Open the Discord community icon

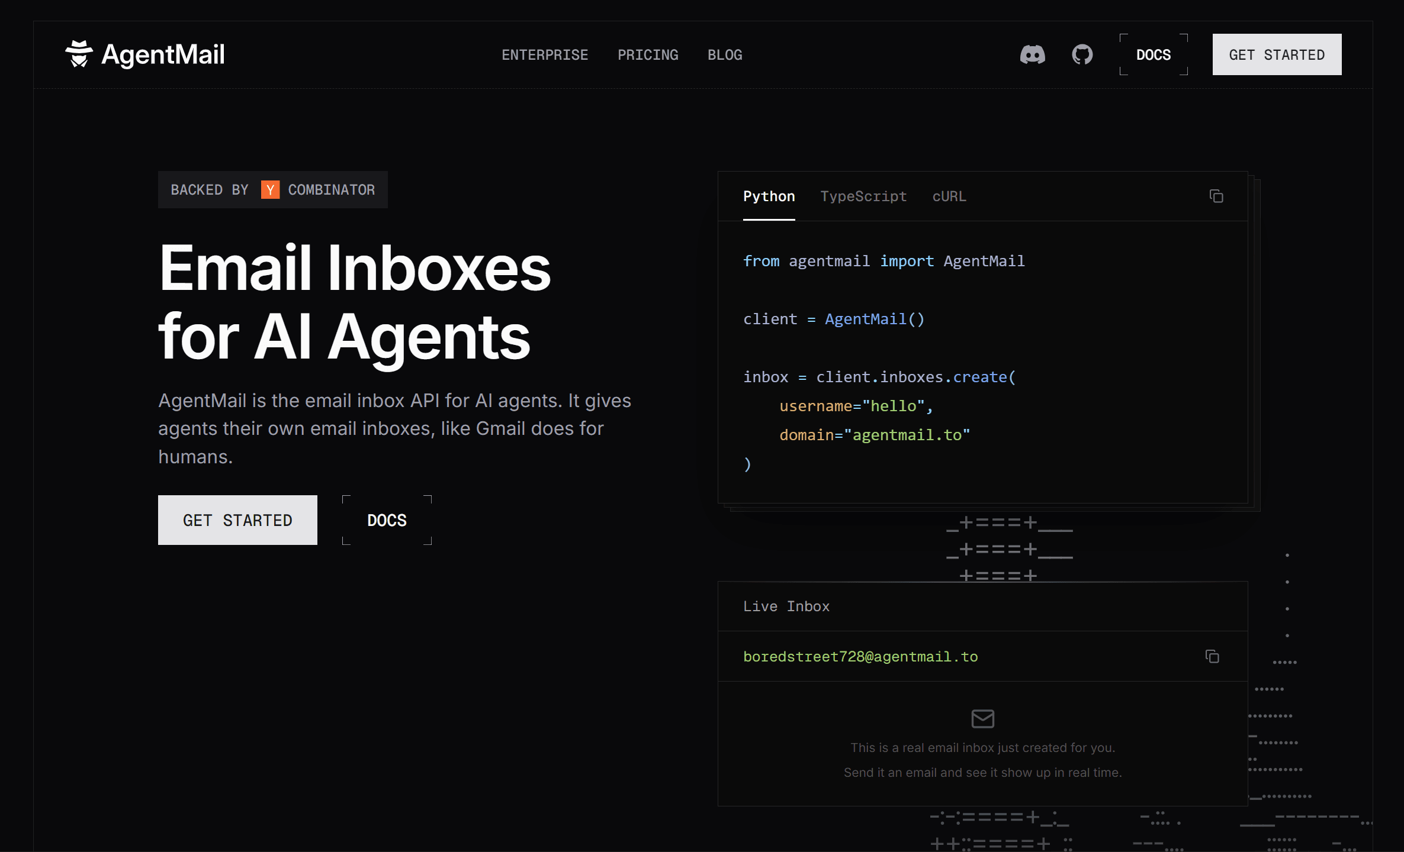1033,54
